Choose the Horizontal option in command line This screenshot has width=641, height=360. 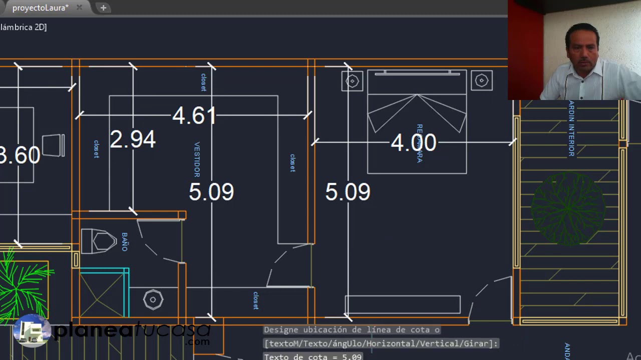pos(390,343)
